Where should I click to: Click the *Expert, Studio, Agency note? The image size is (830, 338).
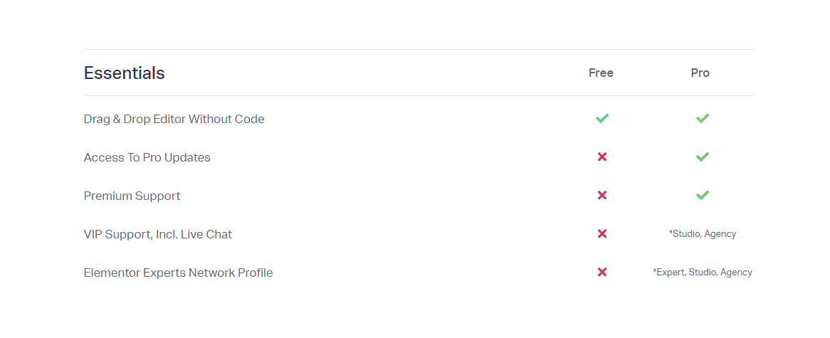tap(703, 273)
